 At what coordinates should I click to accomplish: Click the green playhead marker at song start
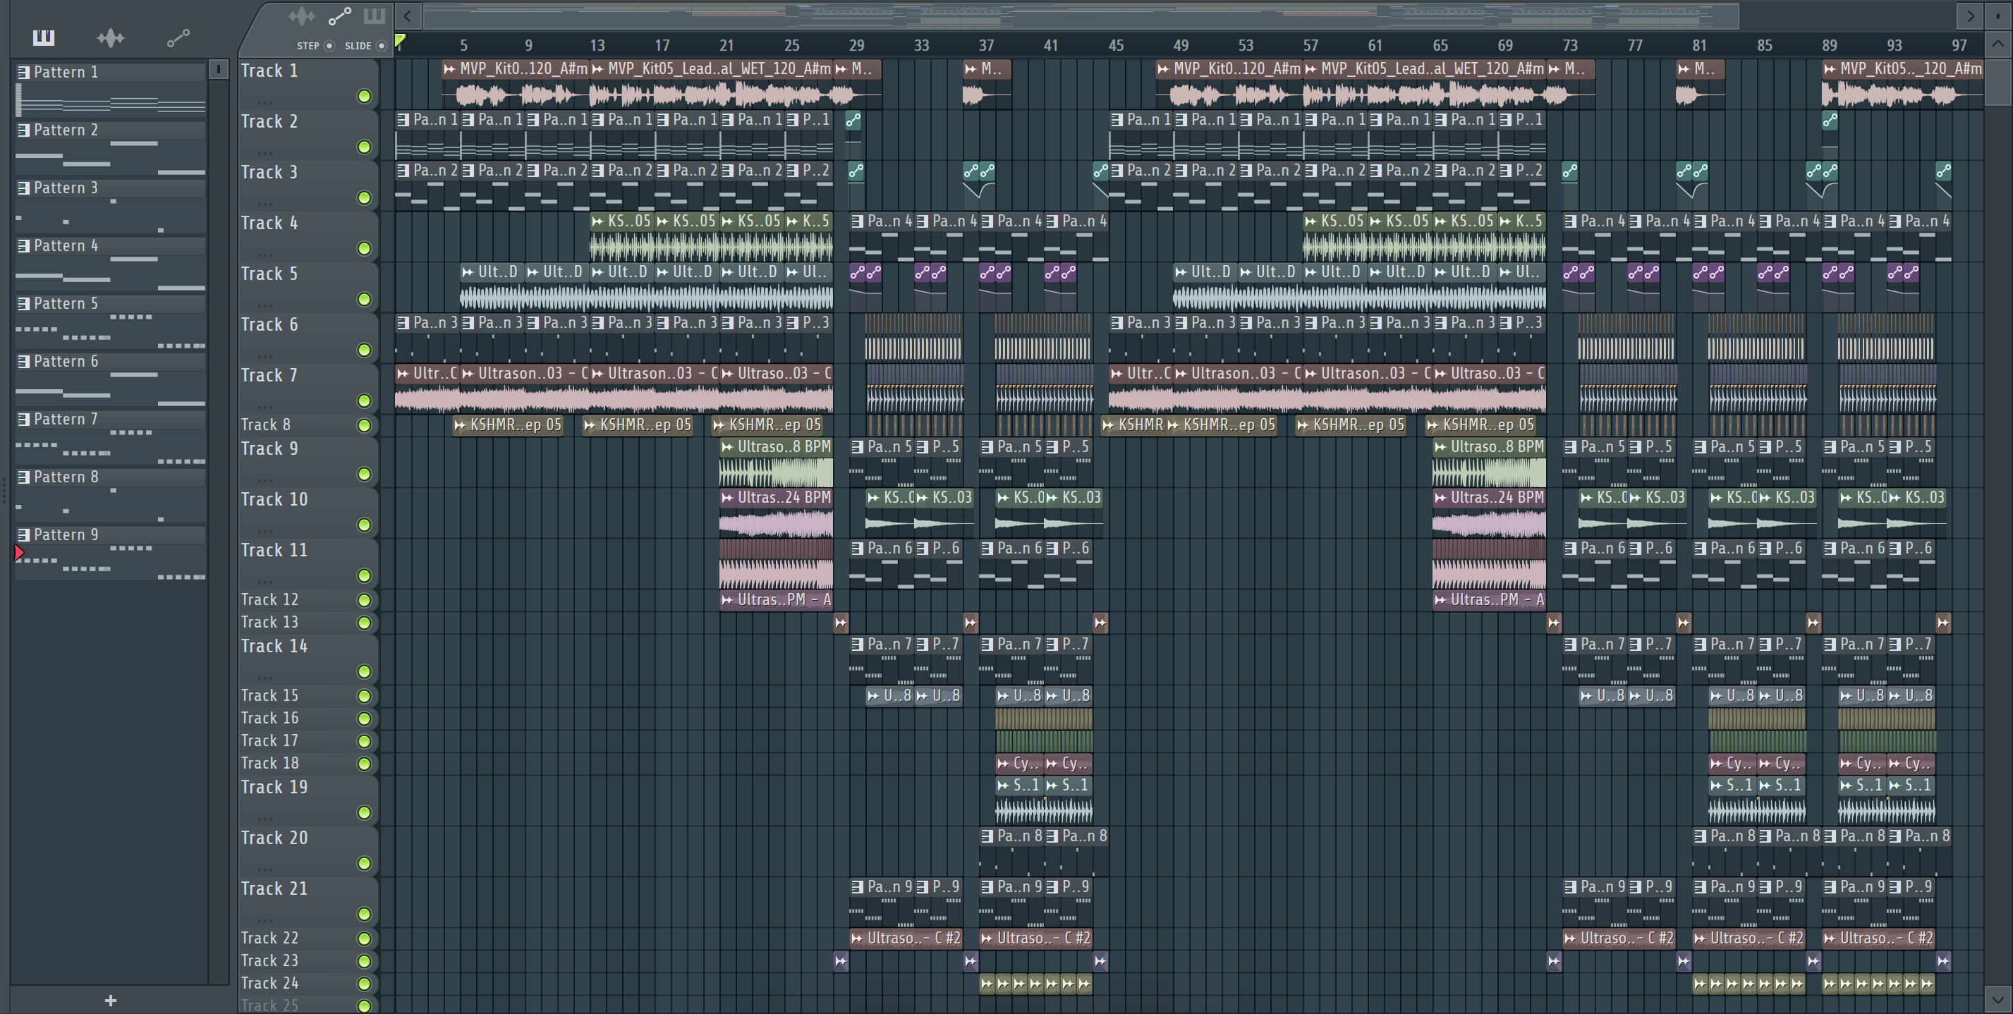[400, 41]
